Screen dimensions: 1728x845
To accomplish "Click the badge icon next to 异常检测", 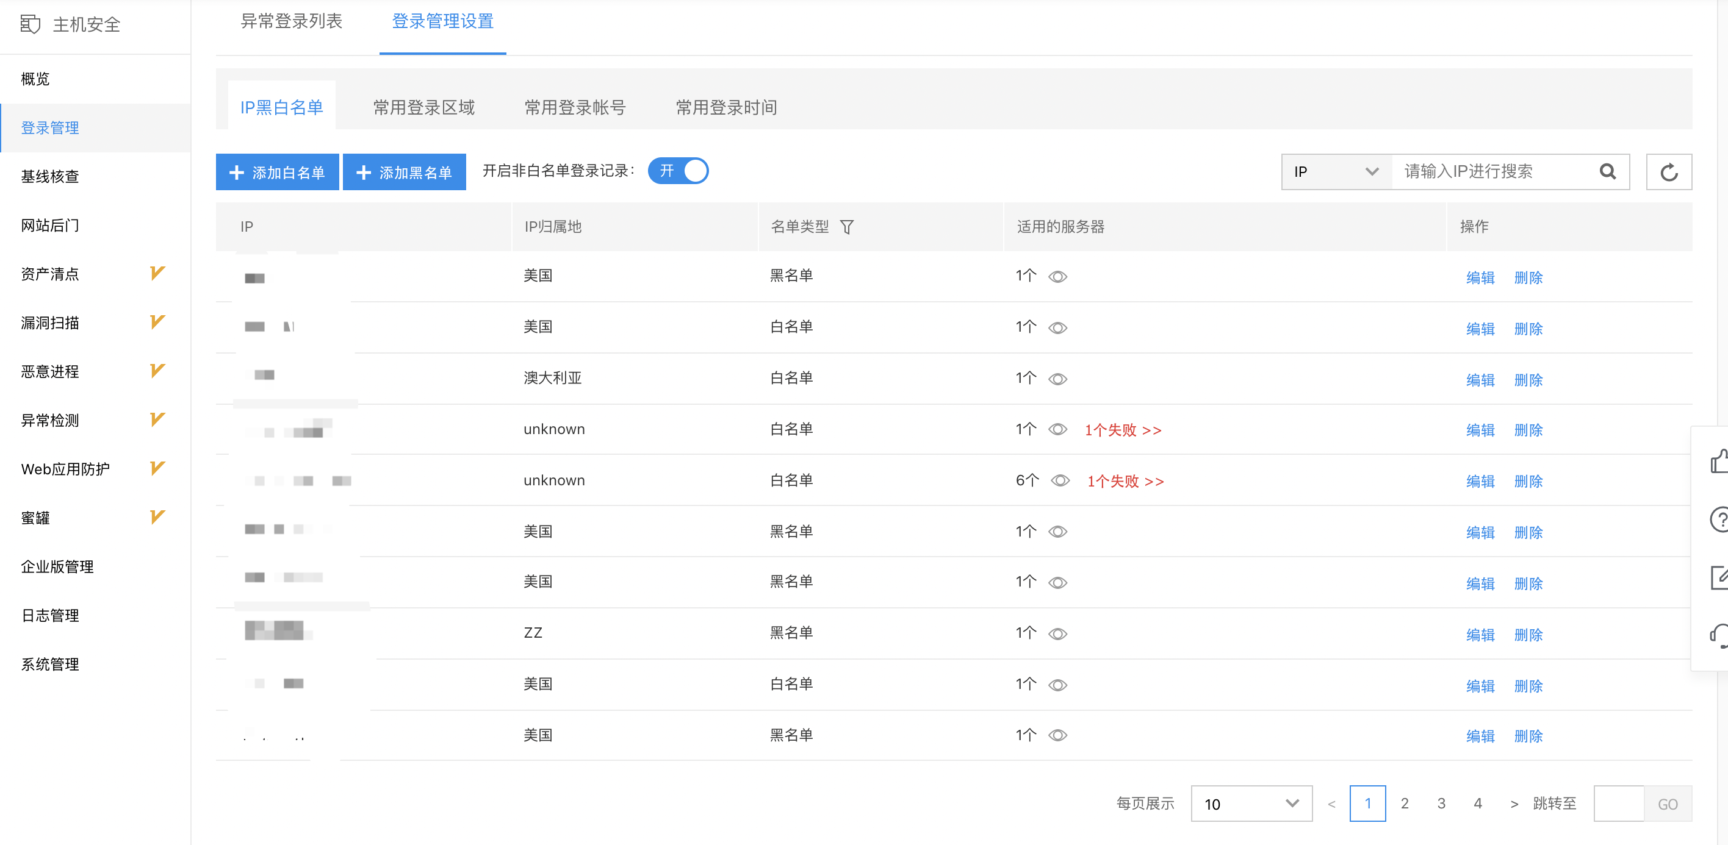I will (x=157, y=419).
